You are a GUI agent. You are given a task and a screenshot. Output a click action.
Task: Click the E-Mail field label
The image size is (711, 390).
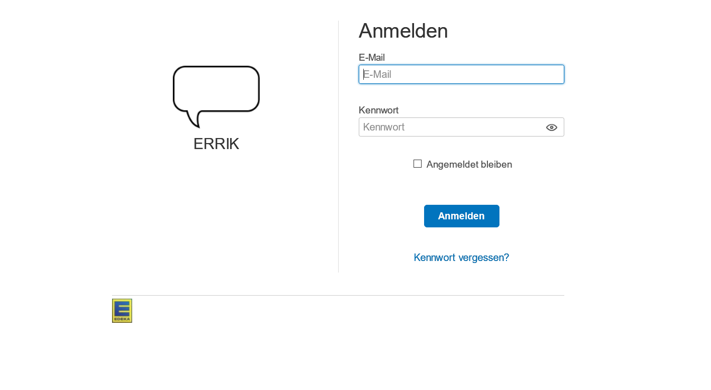click(x=371, y=57)
